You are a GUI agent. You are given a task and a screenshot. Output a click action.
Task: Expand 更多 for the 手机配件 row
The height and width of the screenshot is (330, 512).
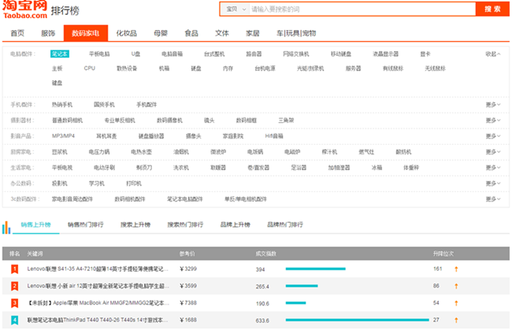pyautogui.click(x=493, y=105)
